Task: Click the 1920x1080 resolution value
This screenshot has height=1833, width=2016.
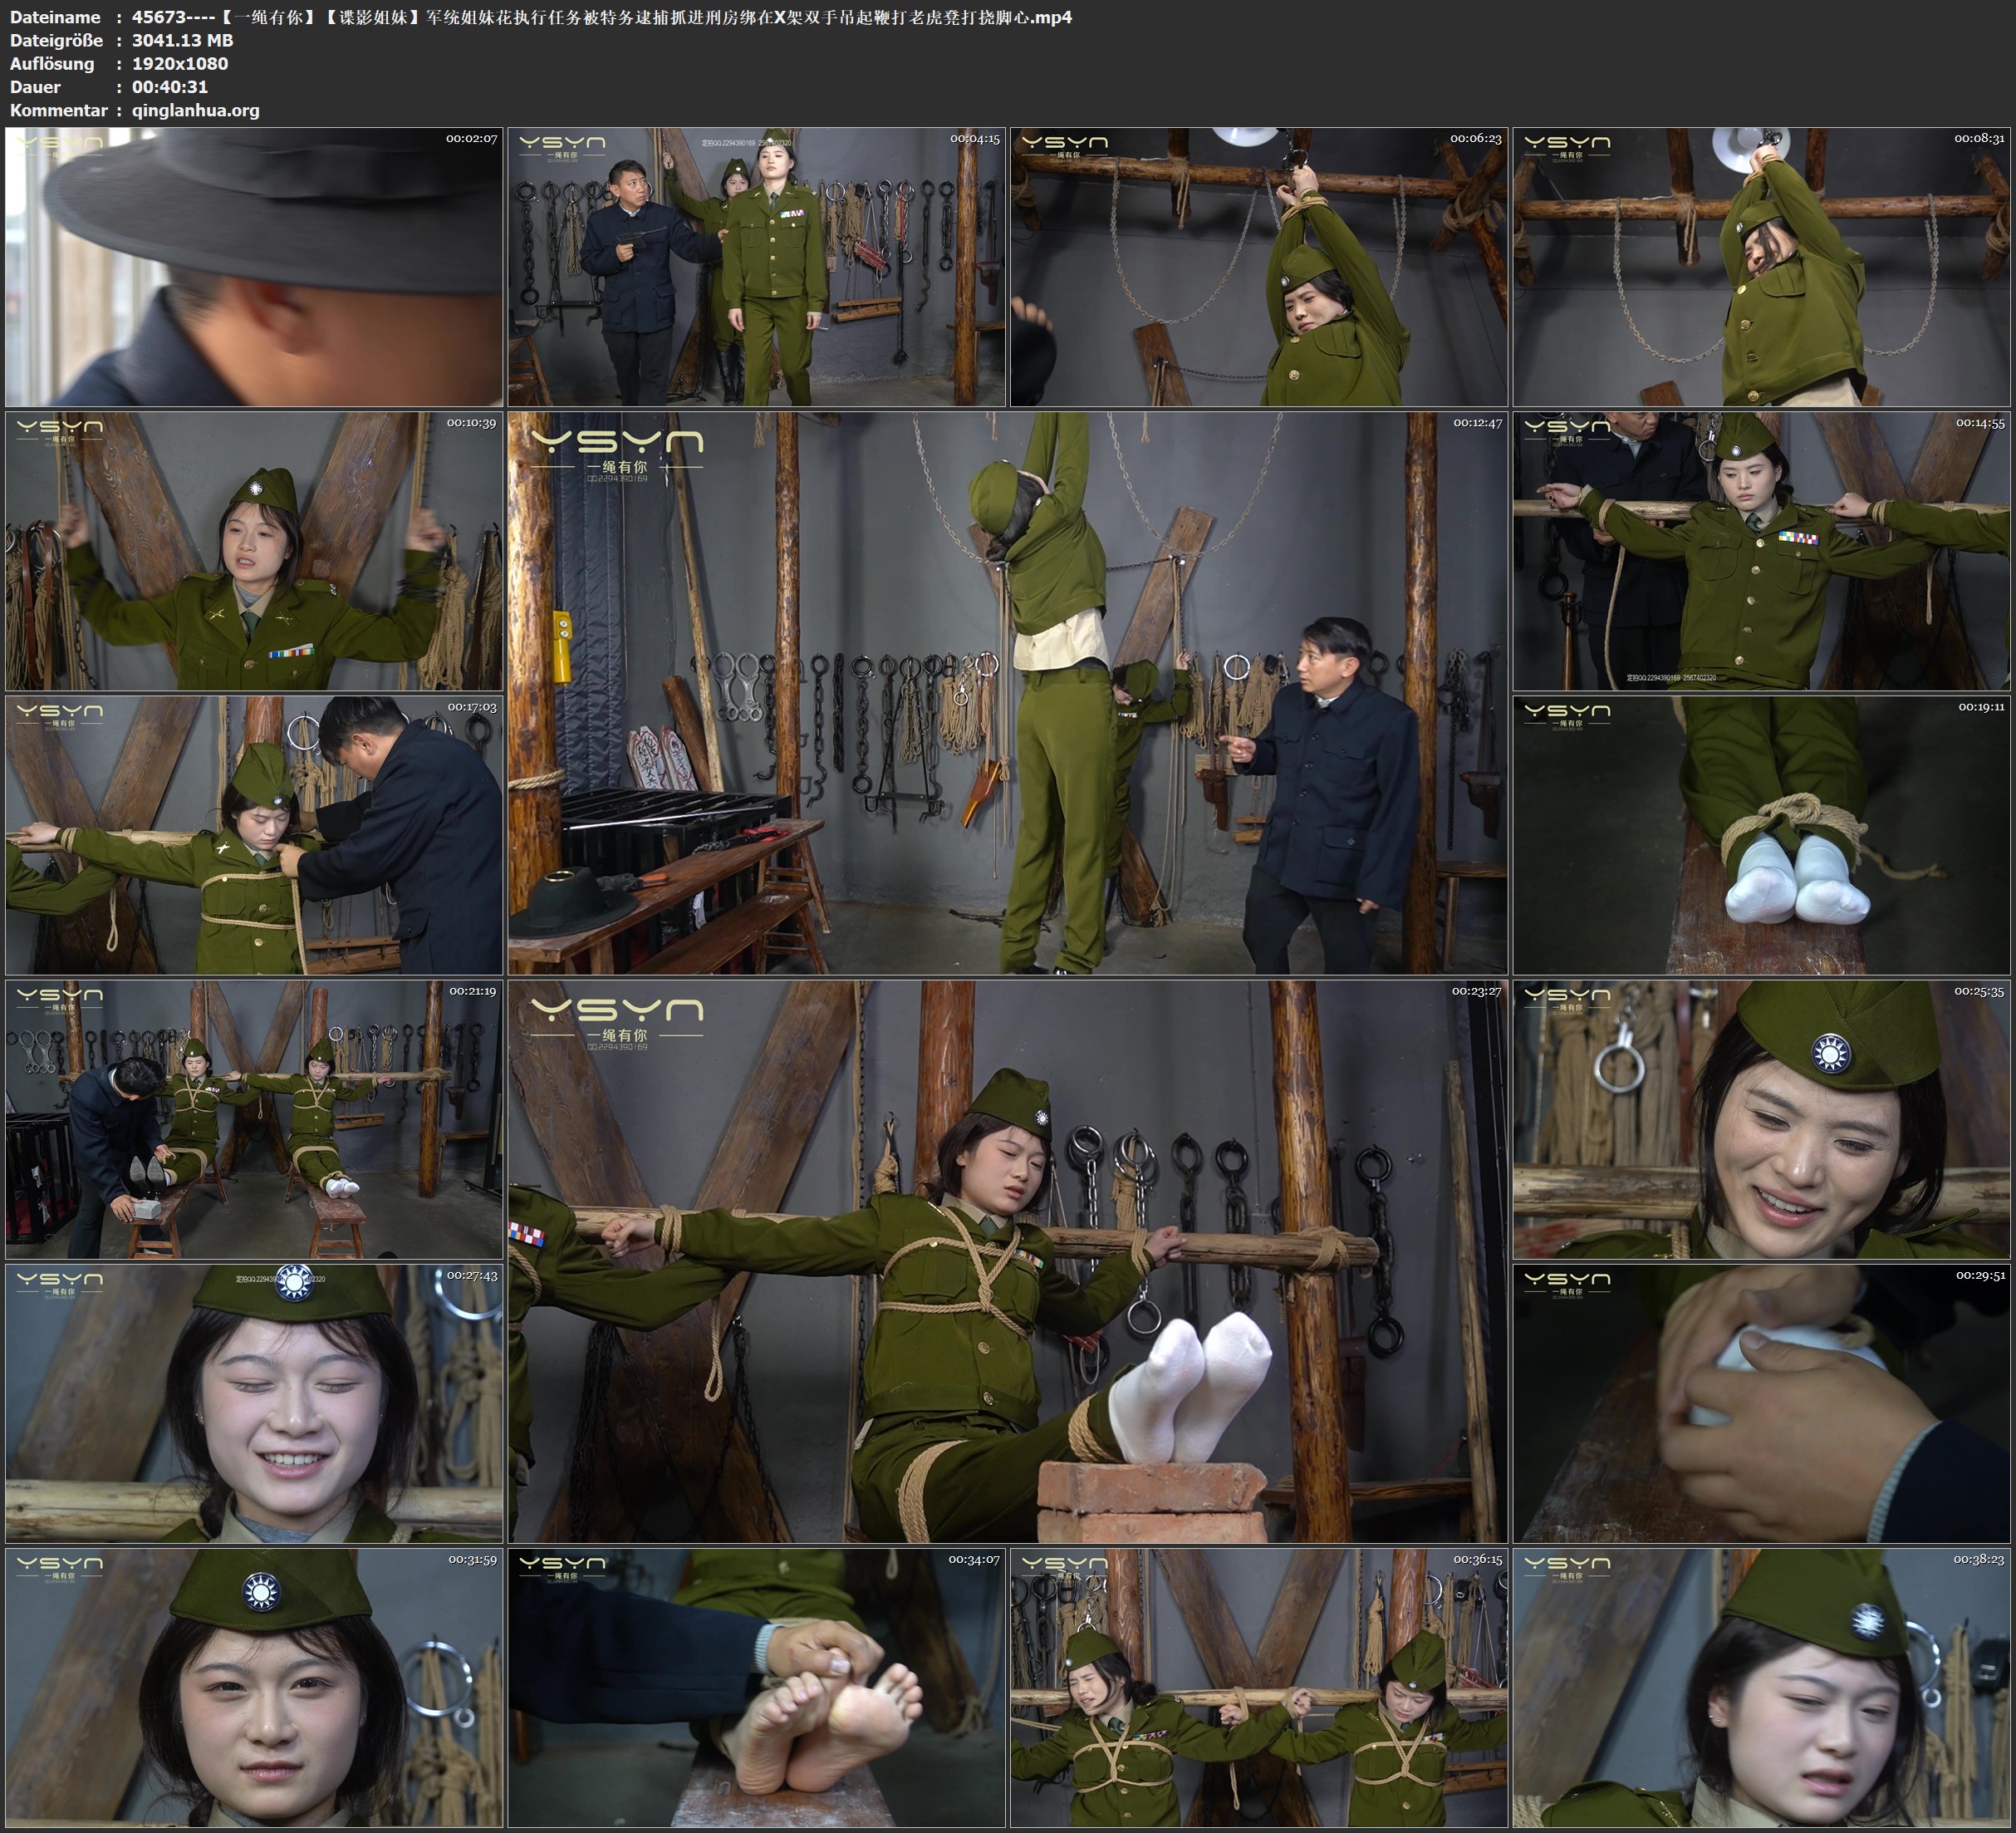Action: 180,63
